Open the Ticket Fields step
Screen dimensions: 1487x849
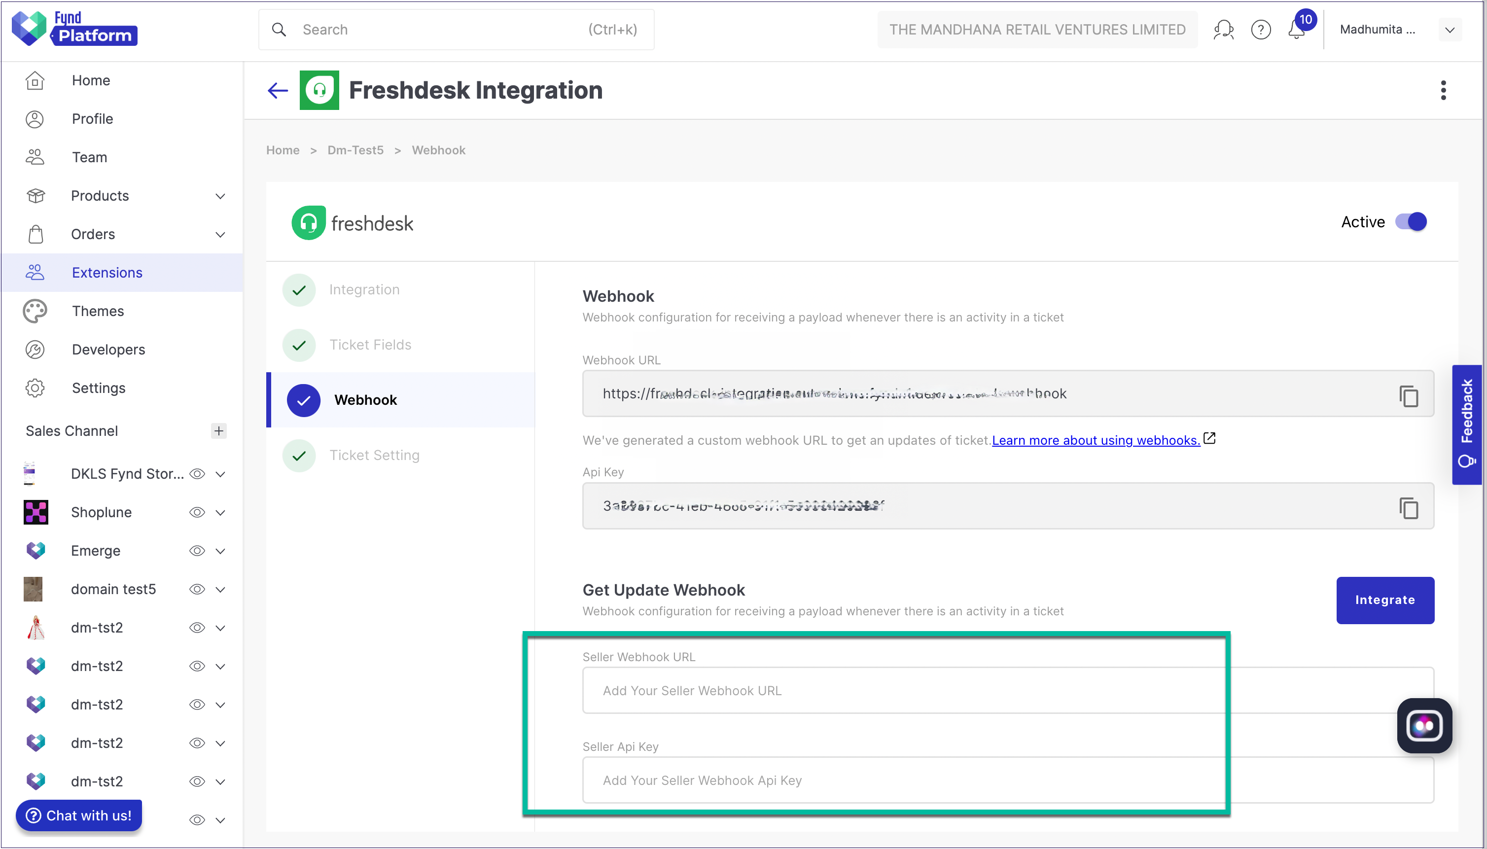(400, 345)
